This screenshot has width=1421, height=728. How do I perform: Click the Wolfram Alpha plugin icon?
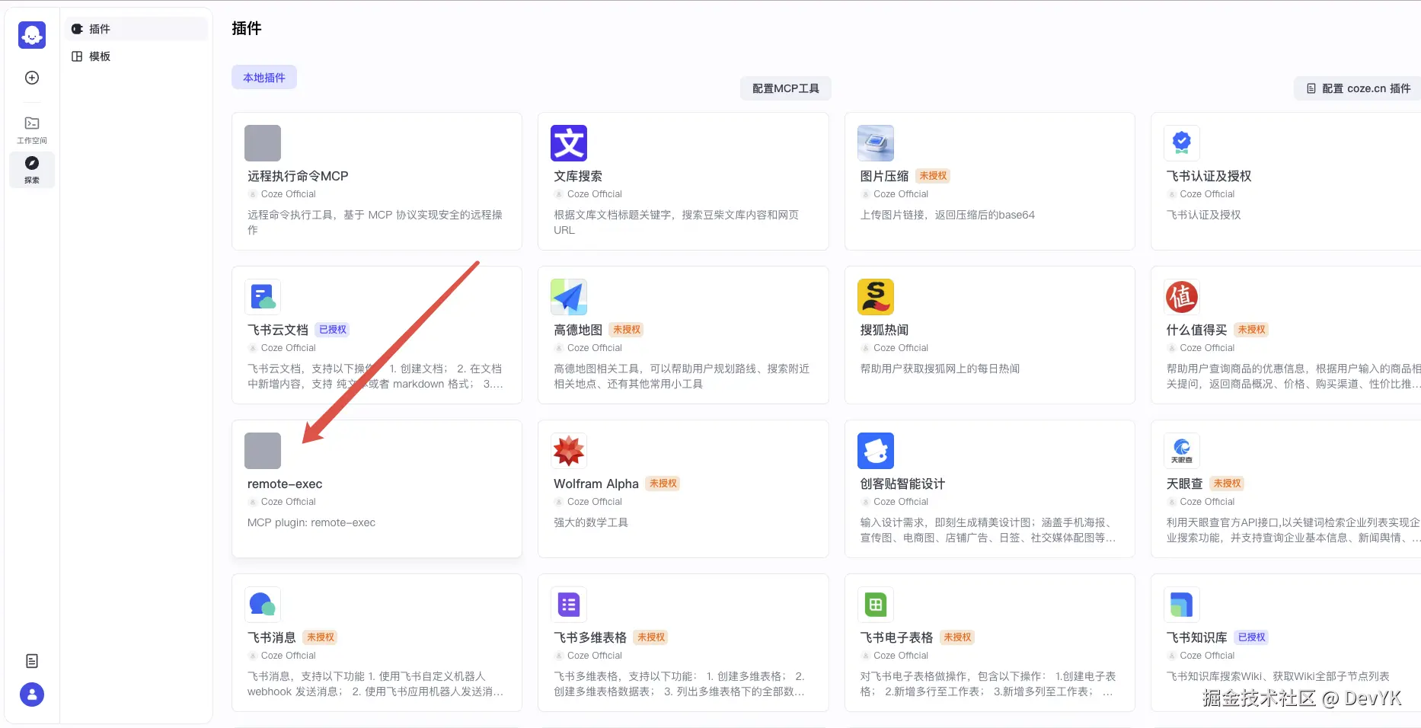(x=569, y=451)
